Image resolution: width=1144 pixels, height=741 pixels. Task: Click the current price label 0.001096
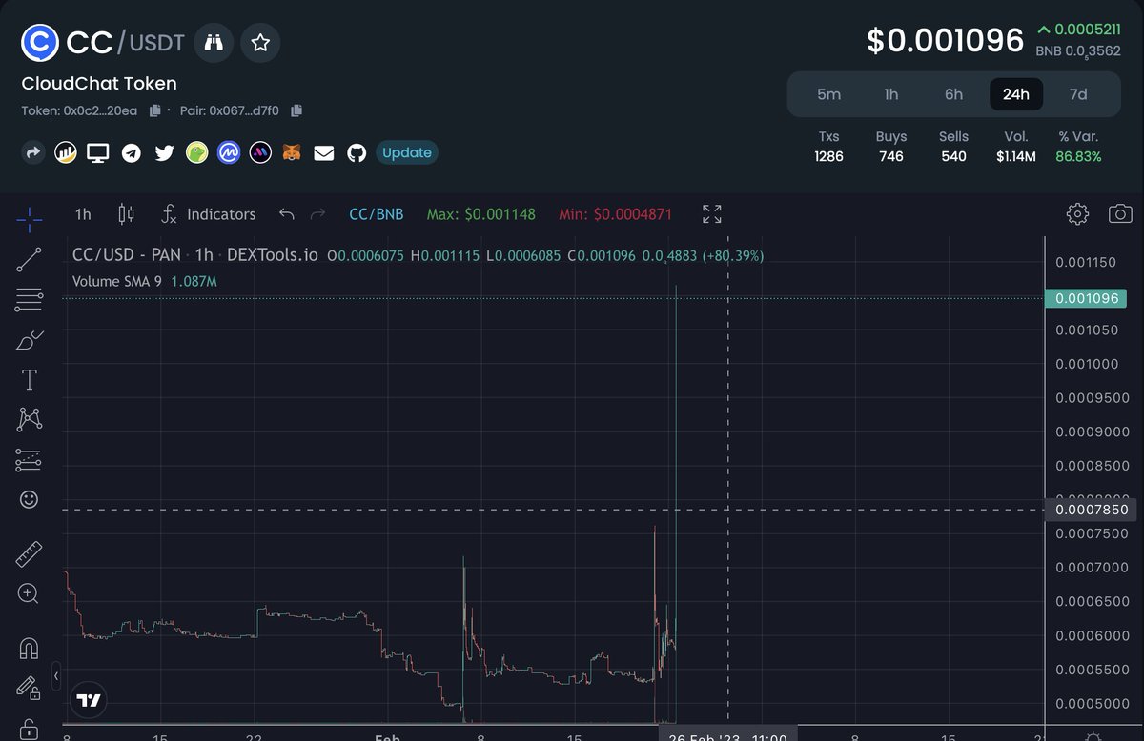pos(1086,299)
